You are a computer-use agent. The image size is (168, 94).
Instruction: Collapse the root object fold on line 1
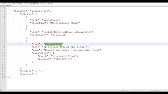click(x=7, y=8)
